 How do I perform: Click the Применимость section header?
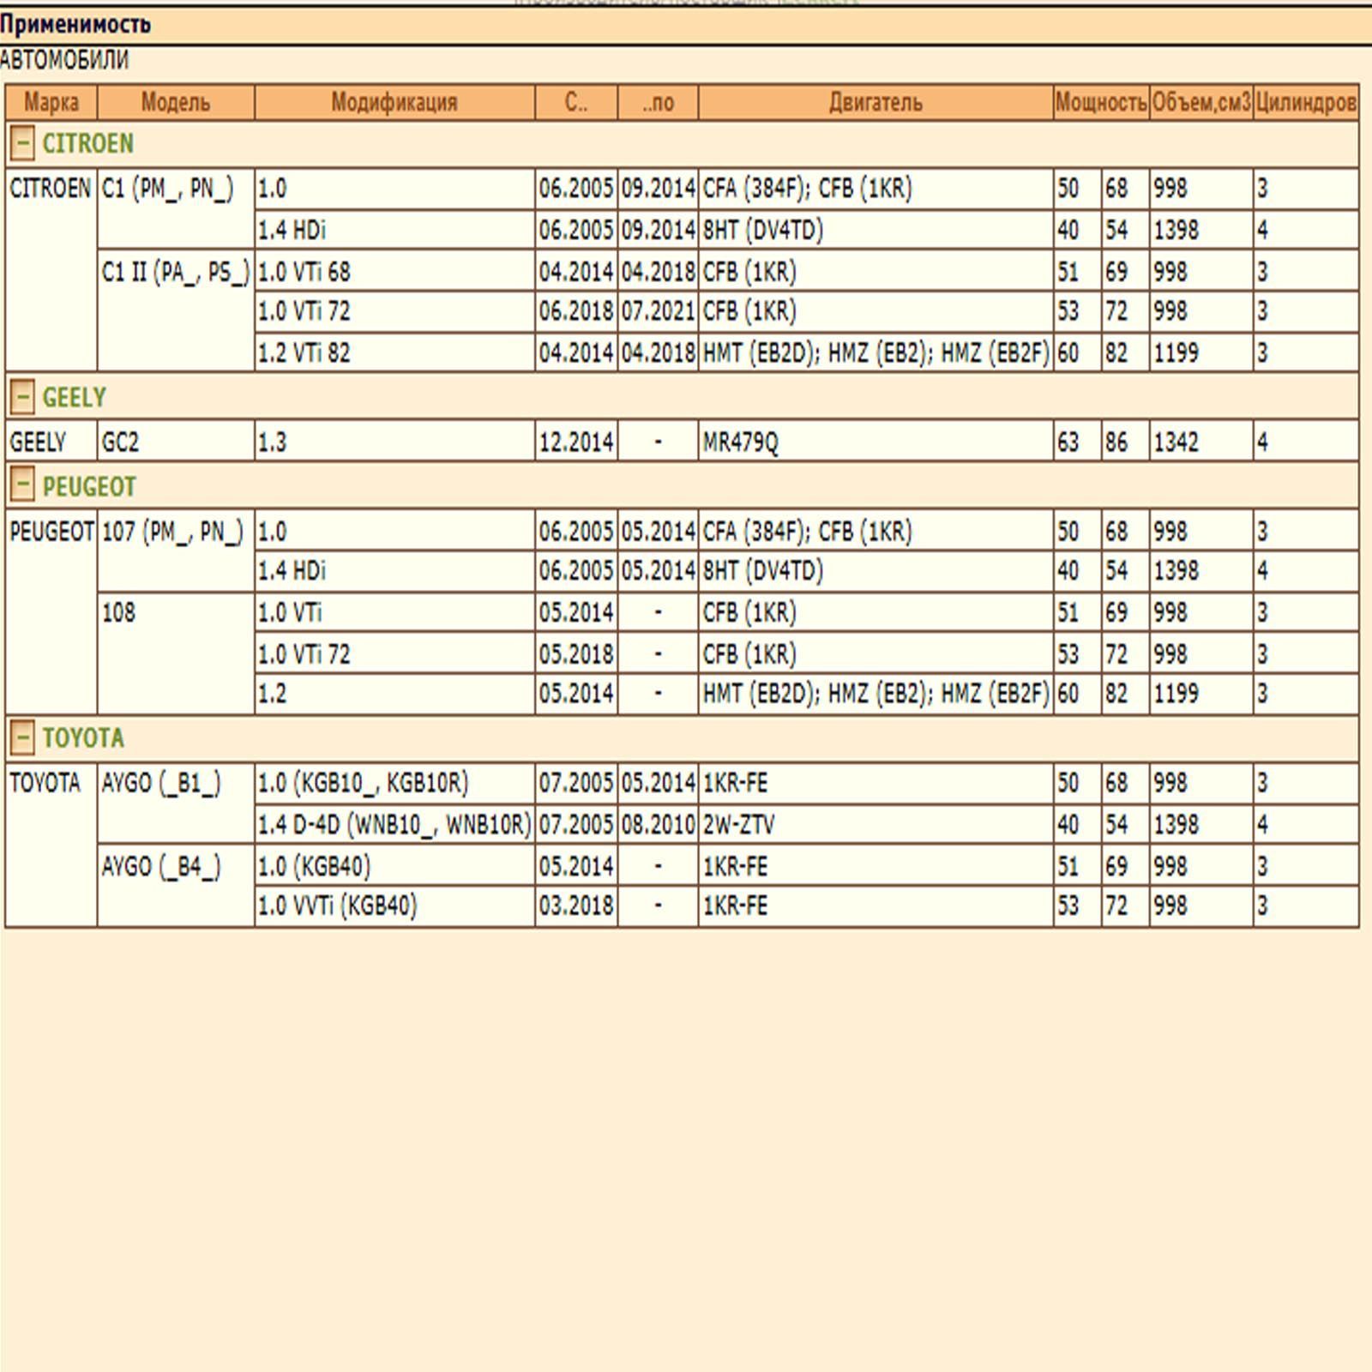tap(75, 25)
